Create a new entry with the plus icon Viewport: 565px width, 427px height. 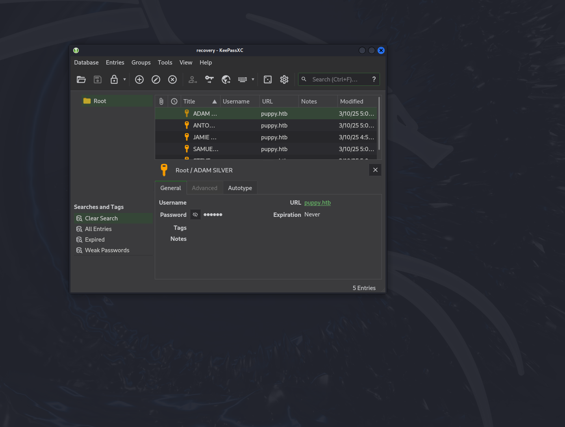(x=139, y=79)
